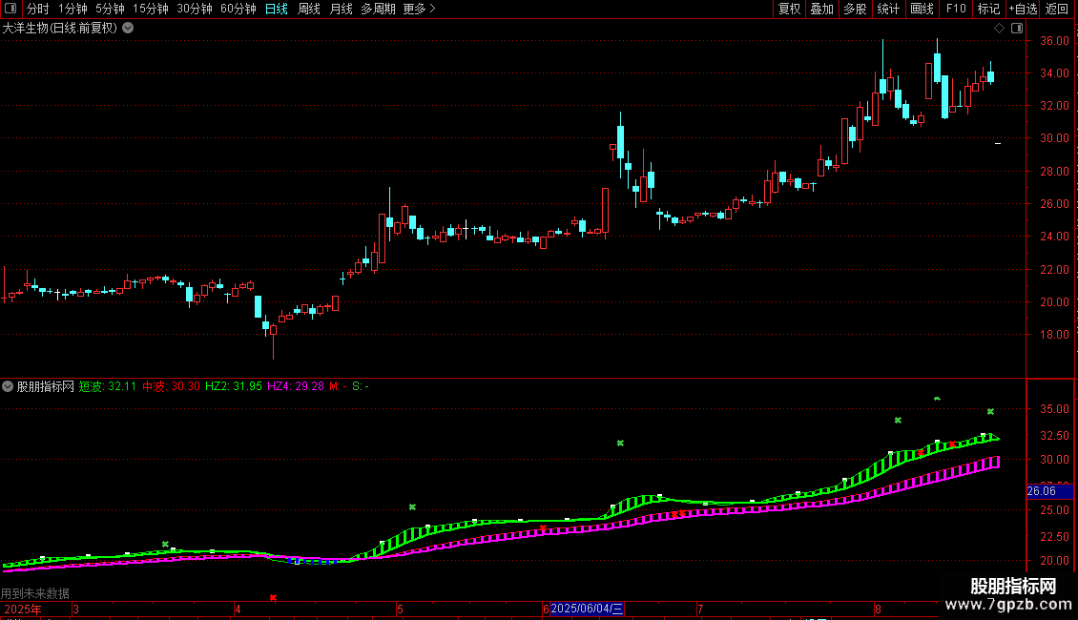This screenshot has height=620, width=1078.
Task: Click the 36.00 price axis label
Action: point(1054,41)
